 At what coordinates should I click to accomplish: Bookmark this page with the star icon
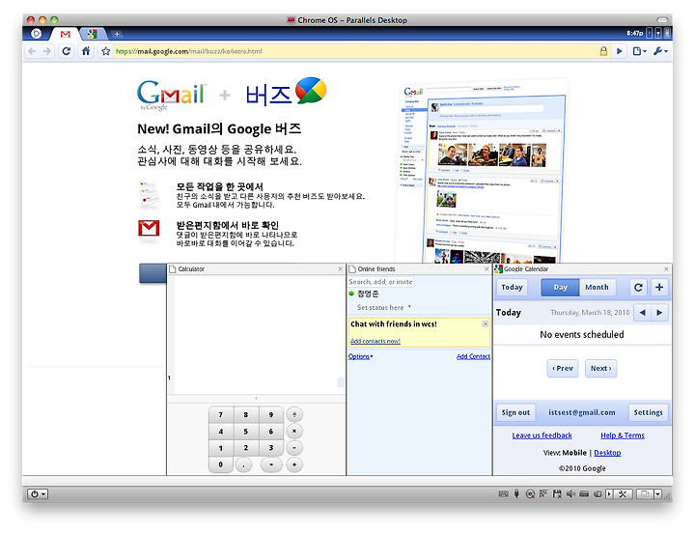tap(105, 51)
